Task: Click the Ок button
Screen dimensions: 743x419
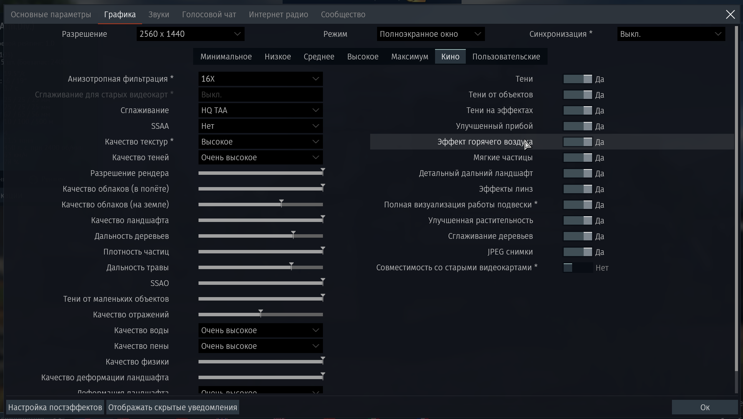Action: (x=705, y=407)
